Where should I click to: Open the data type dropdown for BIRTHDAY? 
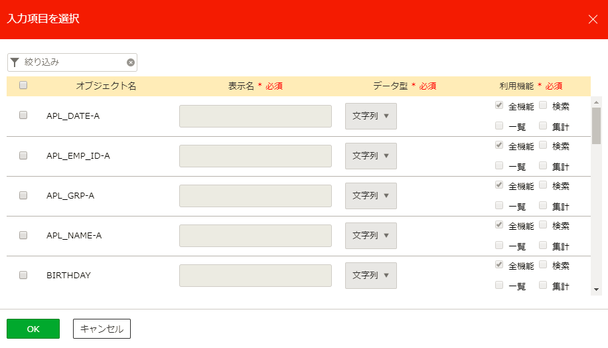point(370,276)
